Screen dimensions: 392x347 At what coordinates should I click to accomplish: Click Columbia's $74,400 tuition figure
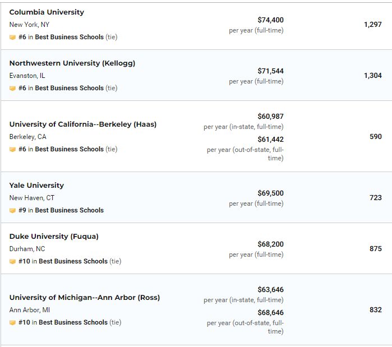pyautogui.click(x=270, y=20)
